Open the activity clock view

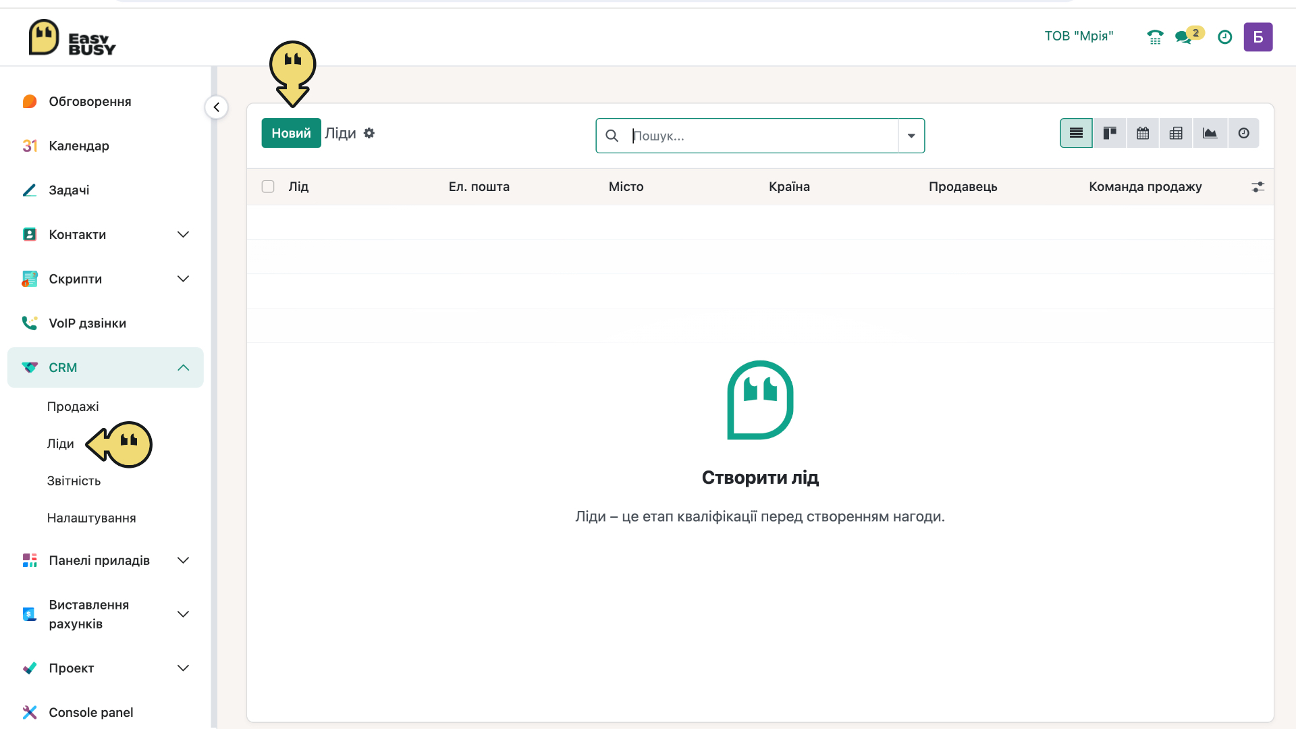pyautogui.click(x=1243, y=133)
